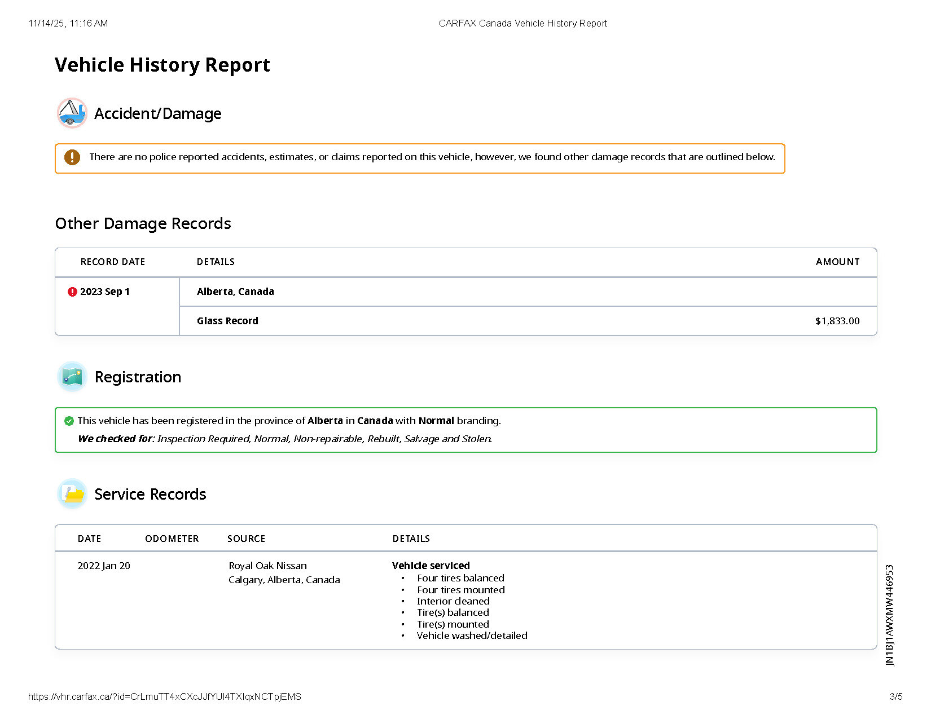
Task: Click the vertical VIN number text
Action: [x=890, y=615]
